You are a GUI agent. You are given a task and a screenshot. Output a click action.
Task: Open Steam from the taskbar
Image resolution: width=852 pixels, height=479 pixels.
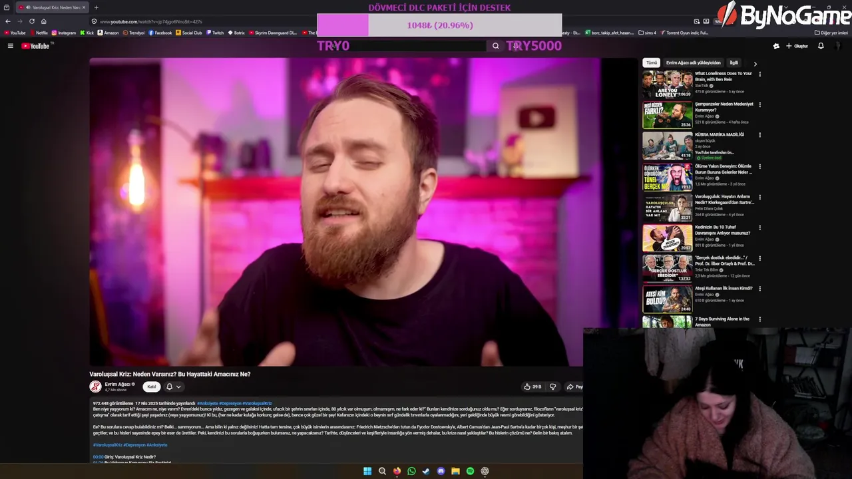click(x=426, y=471)
